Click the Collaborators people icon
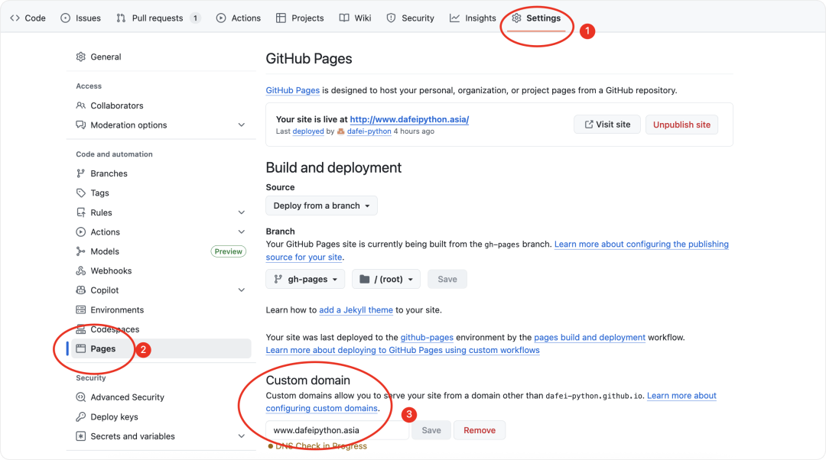The image size is (826, 460). tap(80, 105)
